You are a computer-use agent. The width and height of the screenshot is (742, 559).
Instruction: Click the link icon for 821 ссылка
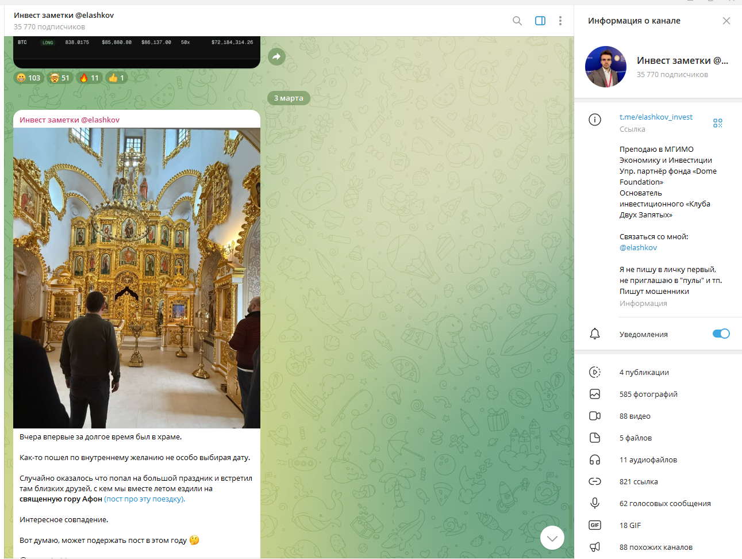click(595, 481)
